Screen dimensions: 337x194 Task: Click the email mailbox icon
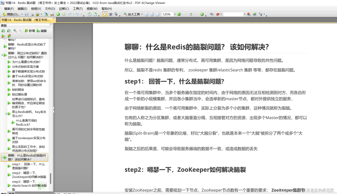coord(37,14)
